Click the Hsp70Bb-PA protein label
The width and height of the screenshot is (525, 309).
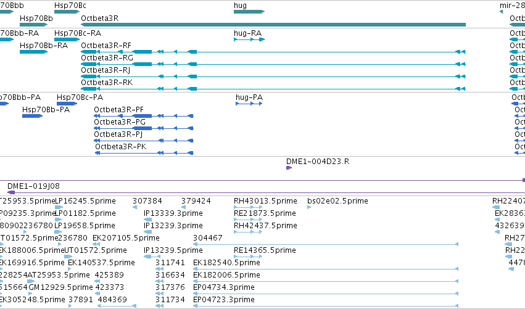pyautogui.click(x=46, y=110)
